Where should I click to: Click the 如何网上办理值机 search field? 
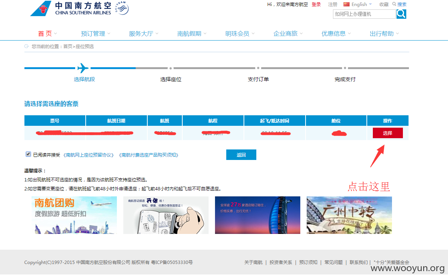pyautogui.click(x=364, y=14)
